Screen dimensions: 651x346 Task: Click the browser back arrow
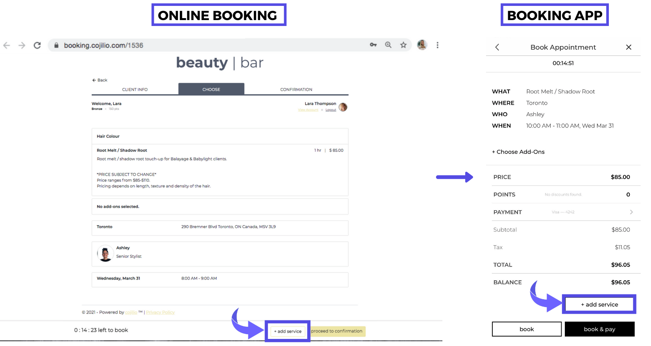point(7,45)
